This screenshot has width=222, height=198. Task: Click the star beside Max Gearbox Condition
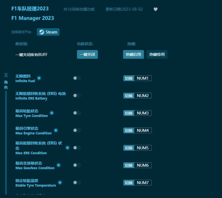(x=58, y=165)
